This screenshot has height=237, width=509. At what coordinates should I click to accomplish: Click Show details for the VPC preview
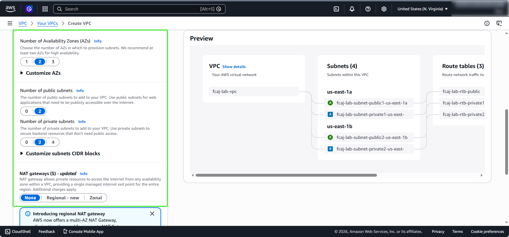click(234, 67)
